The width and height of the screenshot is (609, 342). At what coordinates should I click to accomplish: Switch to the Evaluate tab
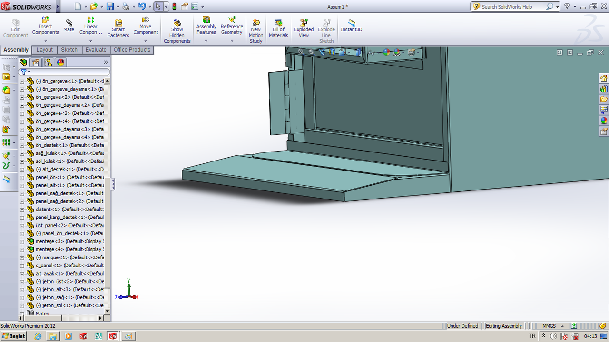click(x=96, y=50)
